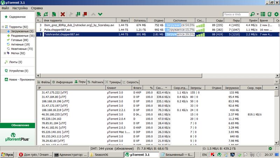Switch to the Рейтинги tab
Viewport: 280px width, 158px height.
click(x=95, y=82)
